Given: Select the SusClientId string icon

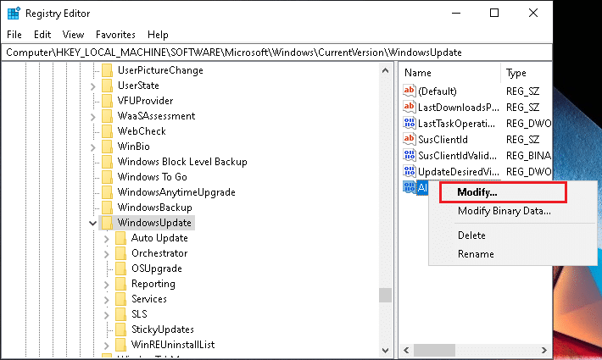Looking at the screenshot, I should point(409,140).
